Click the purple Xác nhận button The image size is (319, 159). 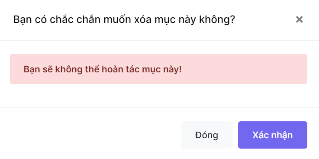coord(273,135)
